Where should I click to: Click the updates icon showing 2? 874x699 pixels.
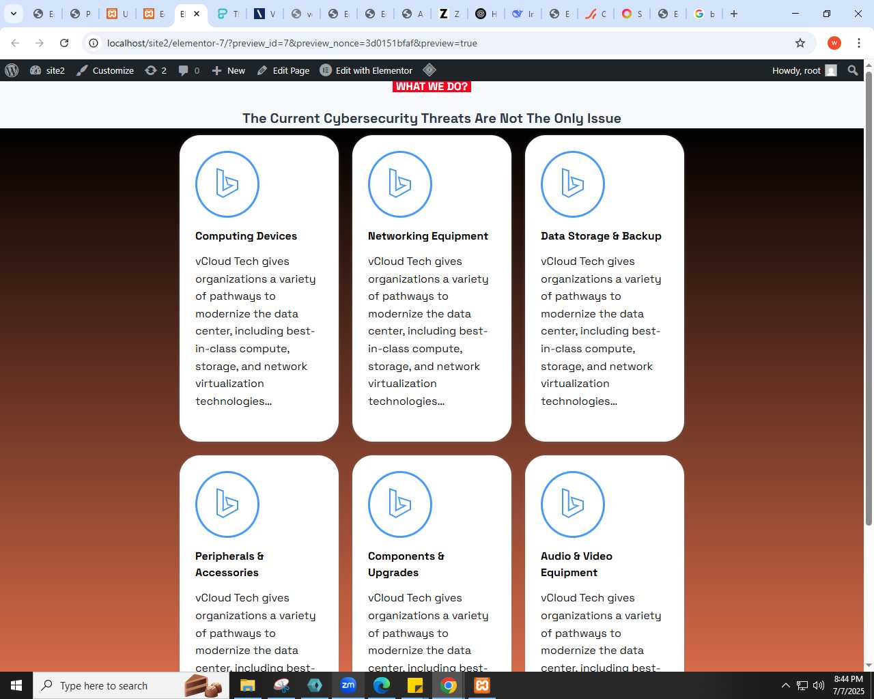point(156,70)
